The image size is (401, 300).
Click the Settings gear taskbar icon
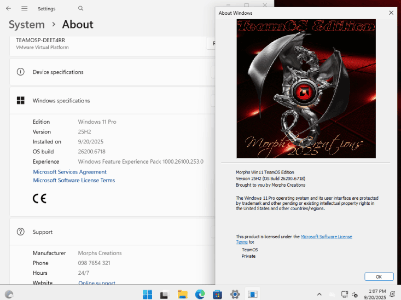pos(235,295)
